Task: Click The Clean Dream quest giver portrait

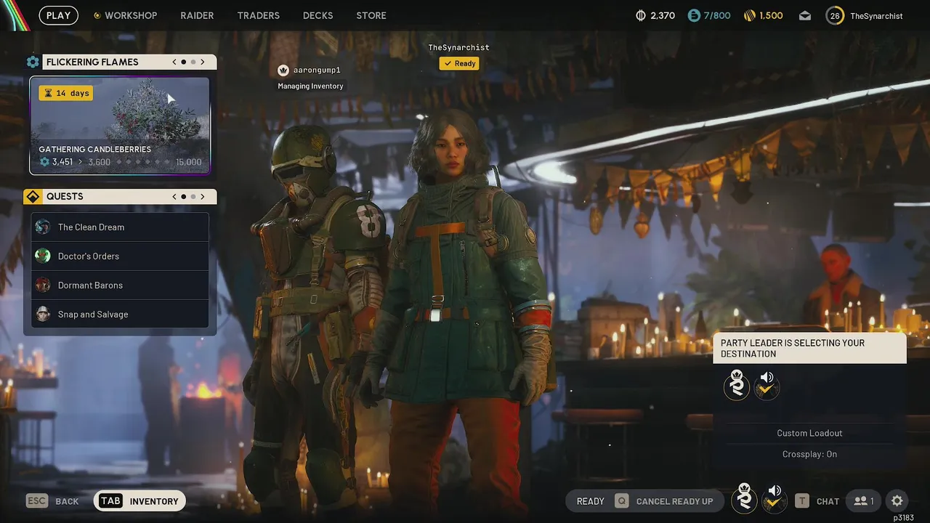Action: click(43, 227)
